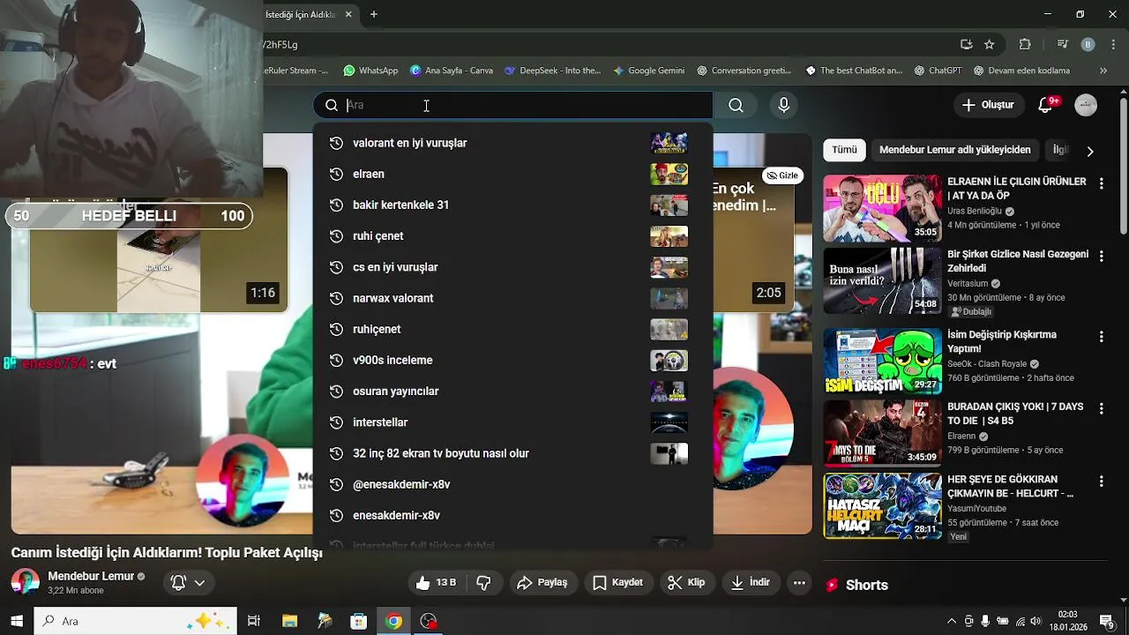Click the Paylaş share button

(x=542, y=582)
